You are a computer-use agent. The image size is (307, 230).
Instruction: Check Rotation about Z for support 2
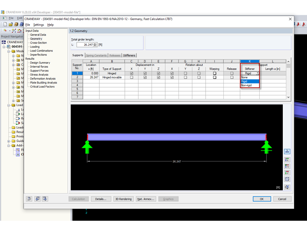[199, 77]
